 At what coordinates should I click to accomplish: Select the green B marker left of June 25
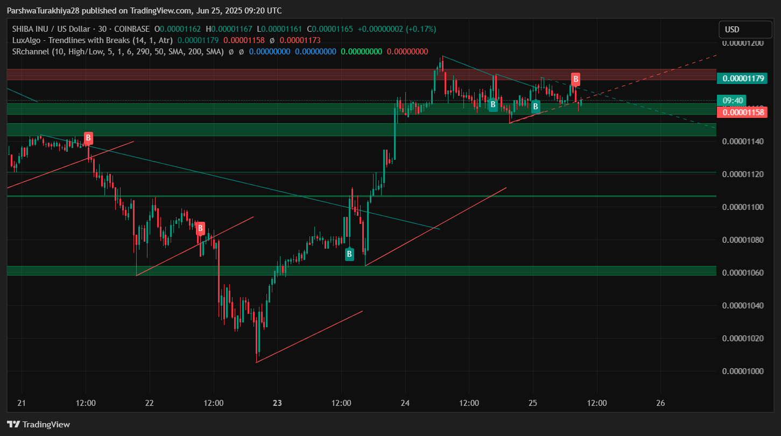point(492,105)
